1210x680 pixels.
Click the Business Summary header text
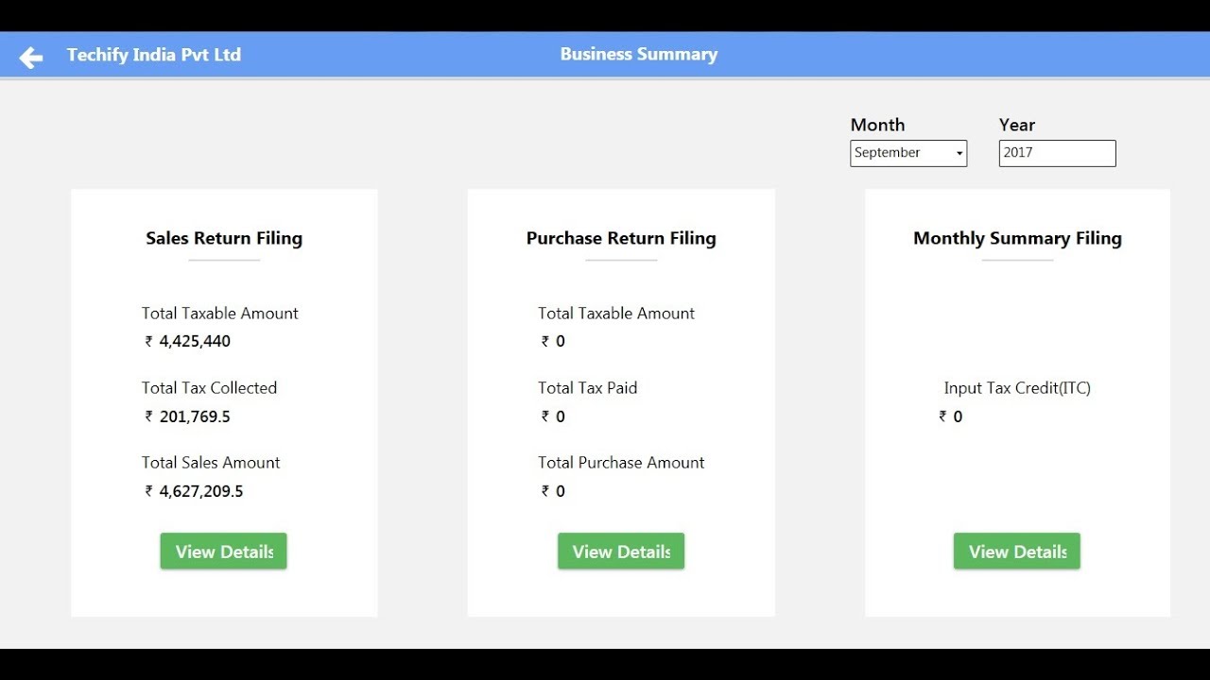[x=639, y=55]
